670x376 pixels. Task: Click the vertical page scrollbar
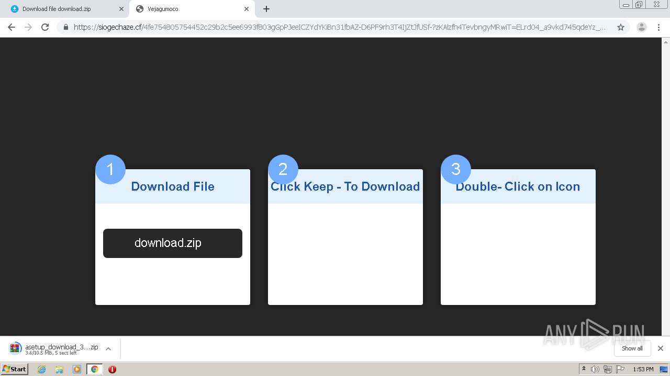pos(666,186)
